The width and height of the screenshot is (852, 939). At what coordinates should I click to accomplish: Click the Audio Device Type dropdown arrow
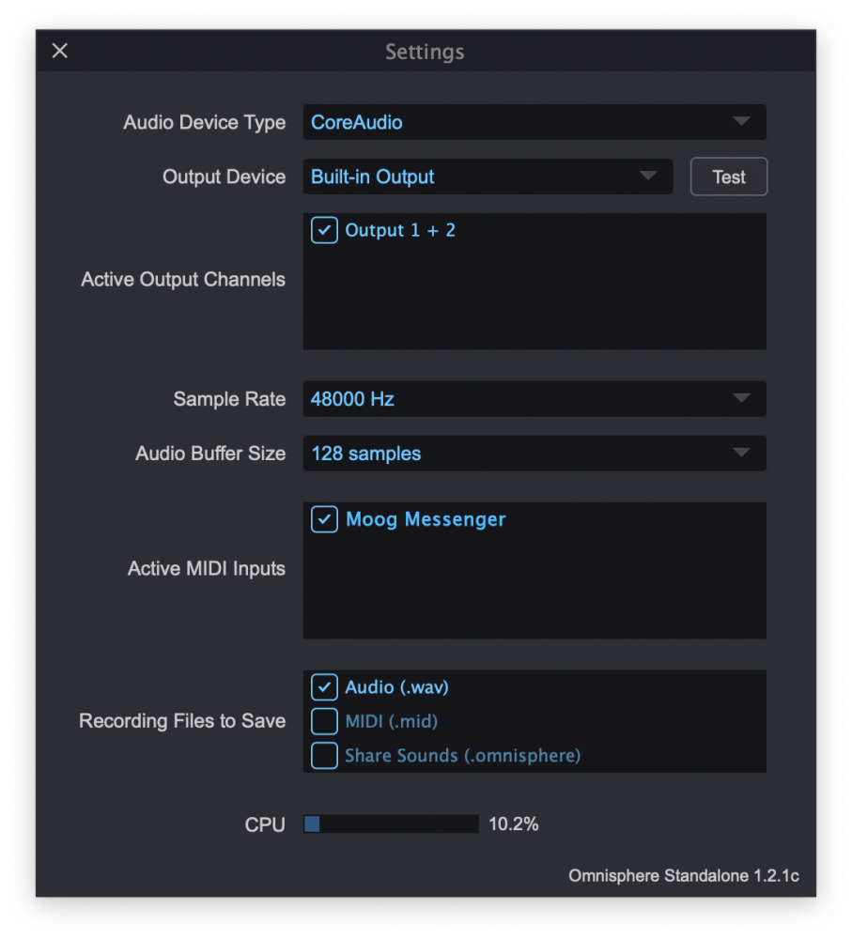point(741,122)
